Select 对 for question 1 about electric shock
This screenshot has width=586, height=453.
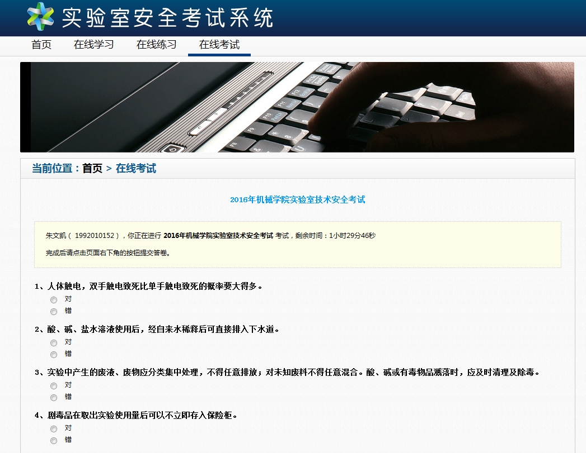click(x=54, y=300)
